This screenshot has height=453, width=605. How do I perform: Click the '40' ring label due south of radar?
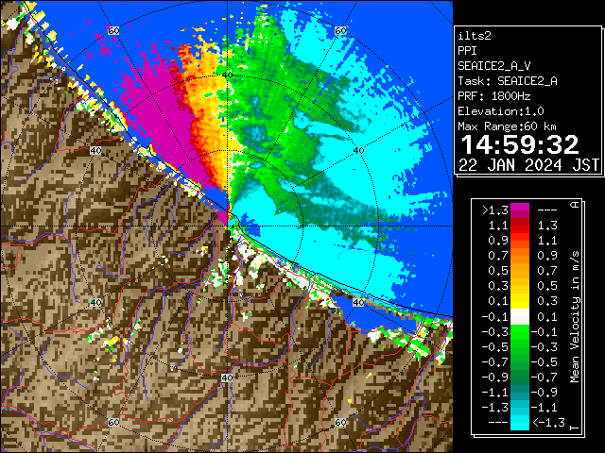[x=227, y=377]
